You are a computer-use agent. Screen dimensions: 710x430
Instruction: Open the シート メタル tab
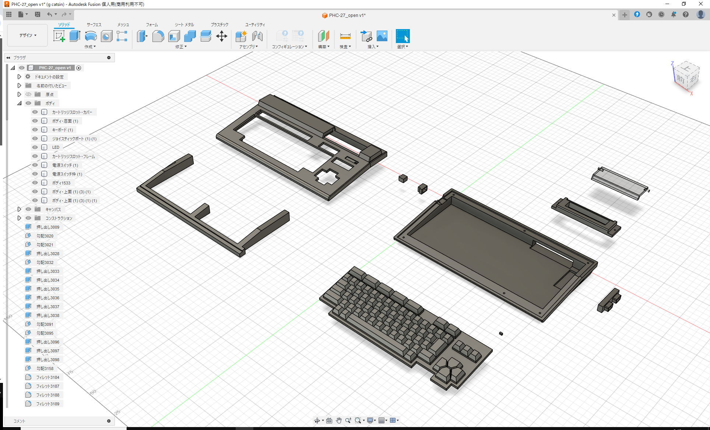[x=183, y=24]
